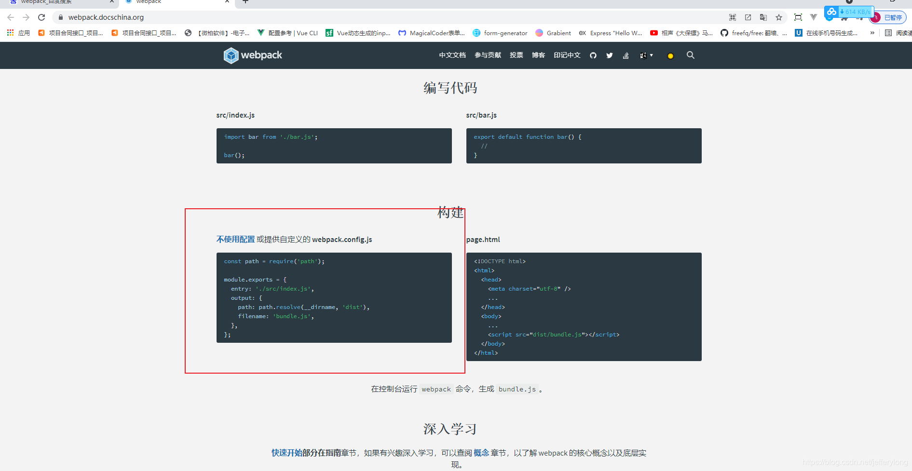The height and width of the screenshot is (471, 912).
Task: Open the webpack GitHub repository icon
Action: (x=593, y=55)
